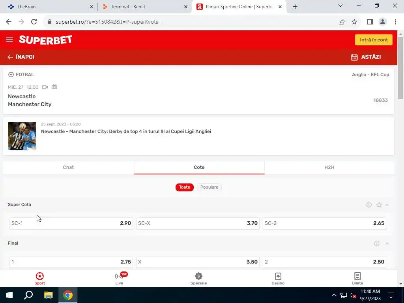Switch to the TheBrain browser tab

49,7
